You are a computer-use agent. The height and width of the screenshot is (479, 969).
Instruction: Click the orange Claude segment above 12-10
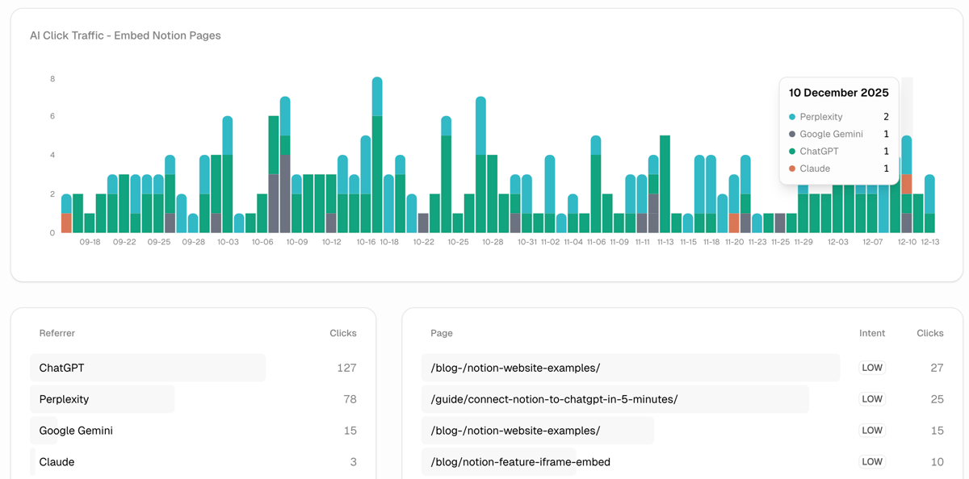[x=907, y=184]
